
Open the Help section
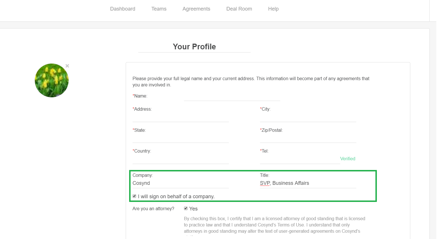pyautogui.click(x=273, y=9)
